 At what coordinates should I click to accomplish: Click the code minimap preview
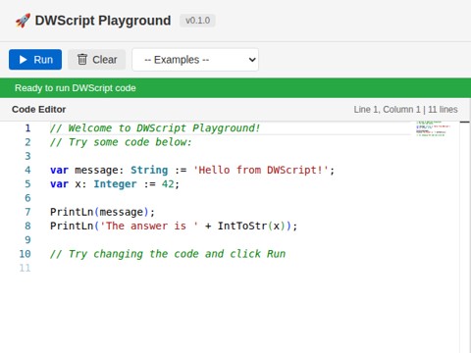tap(434, 128)
